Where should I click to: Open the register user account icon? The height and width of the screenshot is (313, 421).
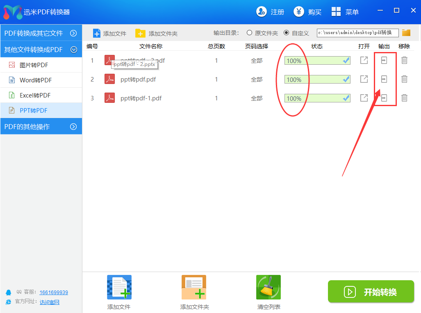pos(262,12)
